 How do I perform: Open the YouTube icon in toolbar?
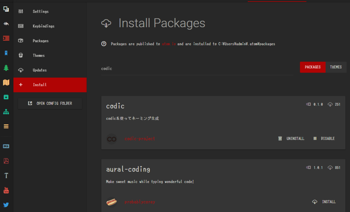(6, 190)
